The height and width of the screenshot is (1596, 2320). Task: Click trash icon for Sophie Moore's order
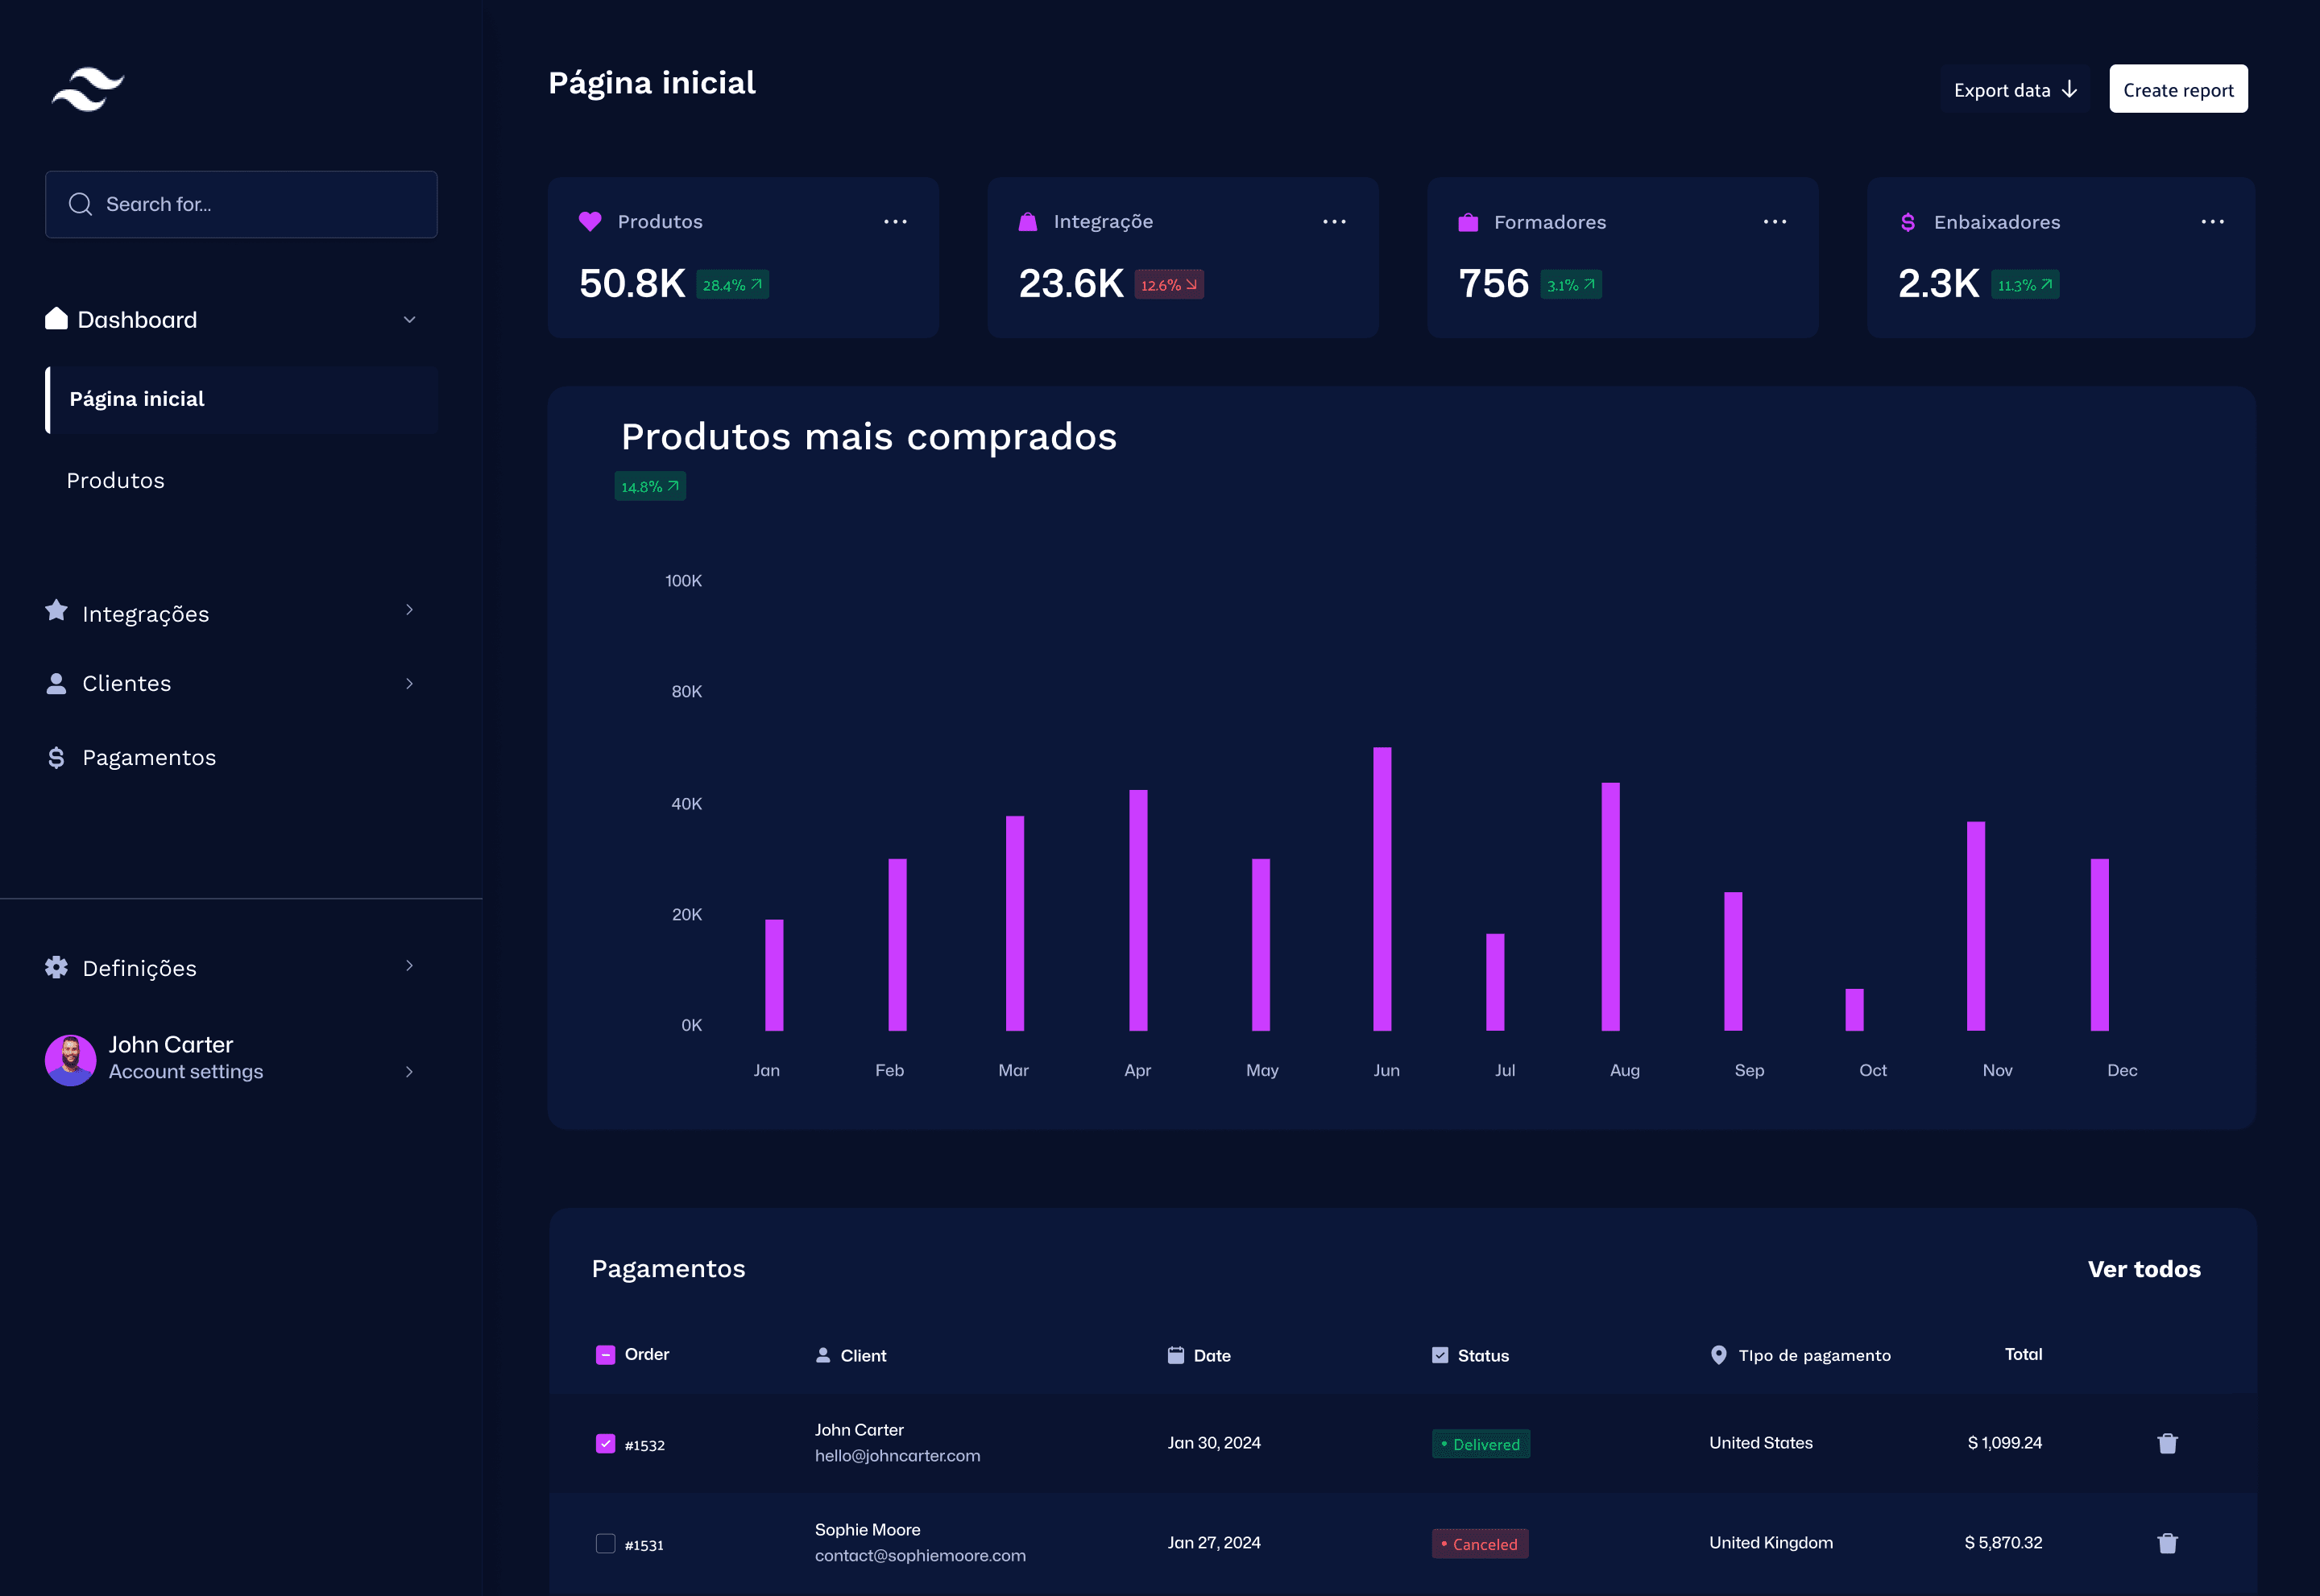click(2167, 1543)
